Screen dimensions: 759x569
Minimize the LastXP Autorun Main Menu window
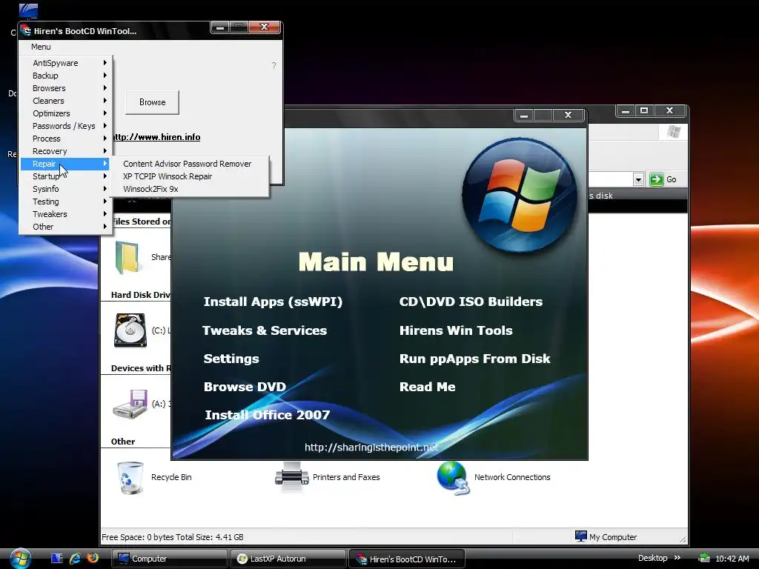click(x=524, y=115)
